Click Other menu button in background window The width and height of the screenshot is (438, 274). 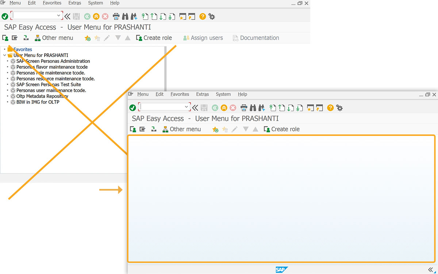coord(54,38)
